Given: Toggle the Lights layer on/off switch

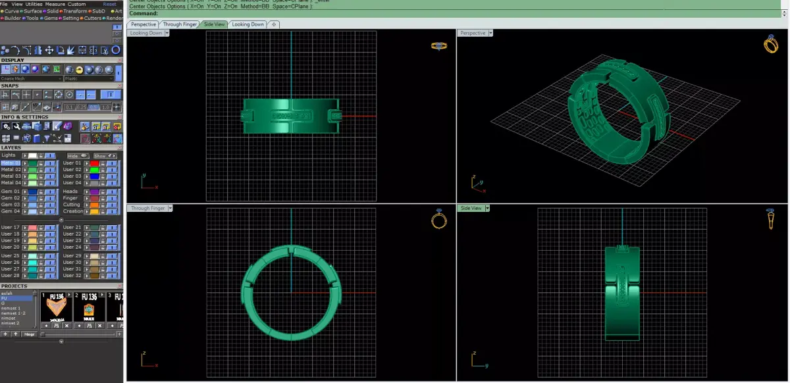Looking at the screenshot, I should (x=50, y=155).
